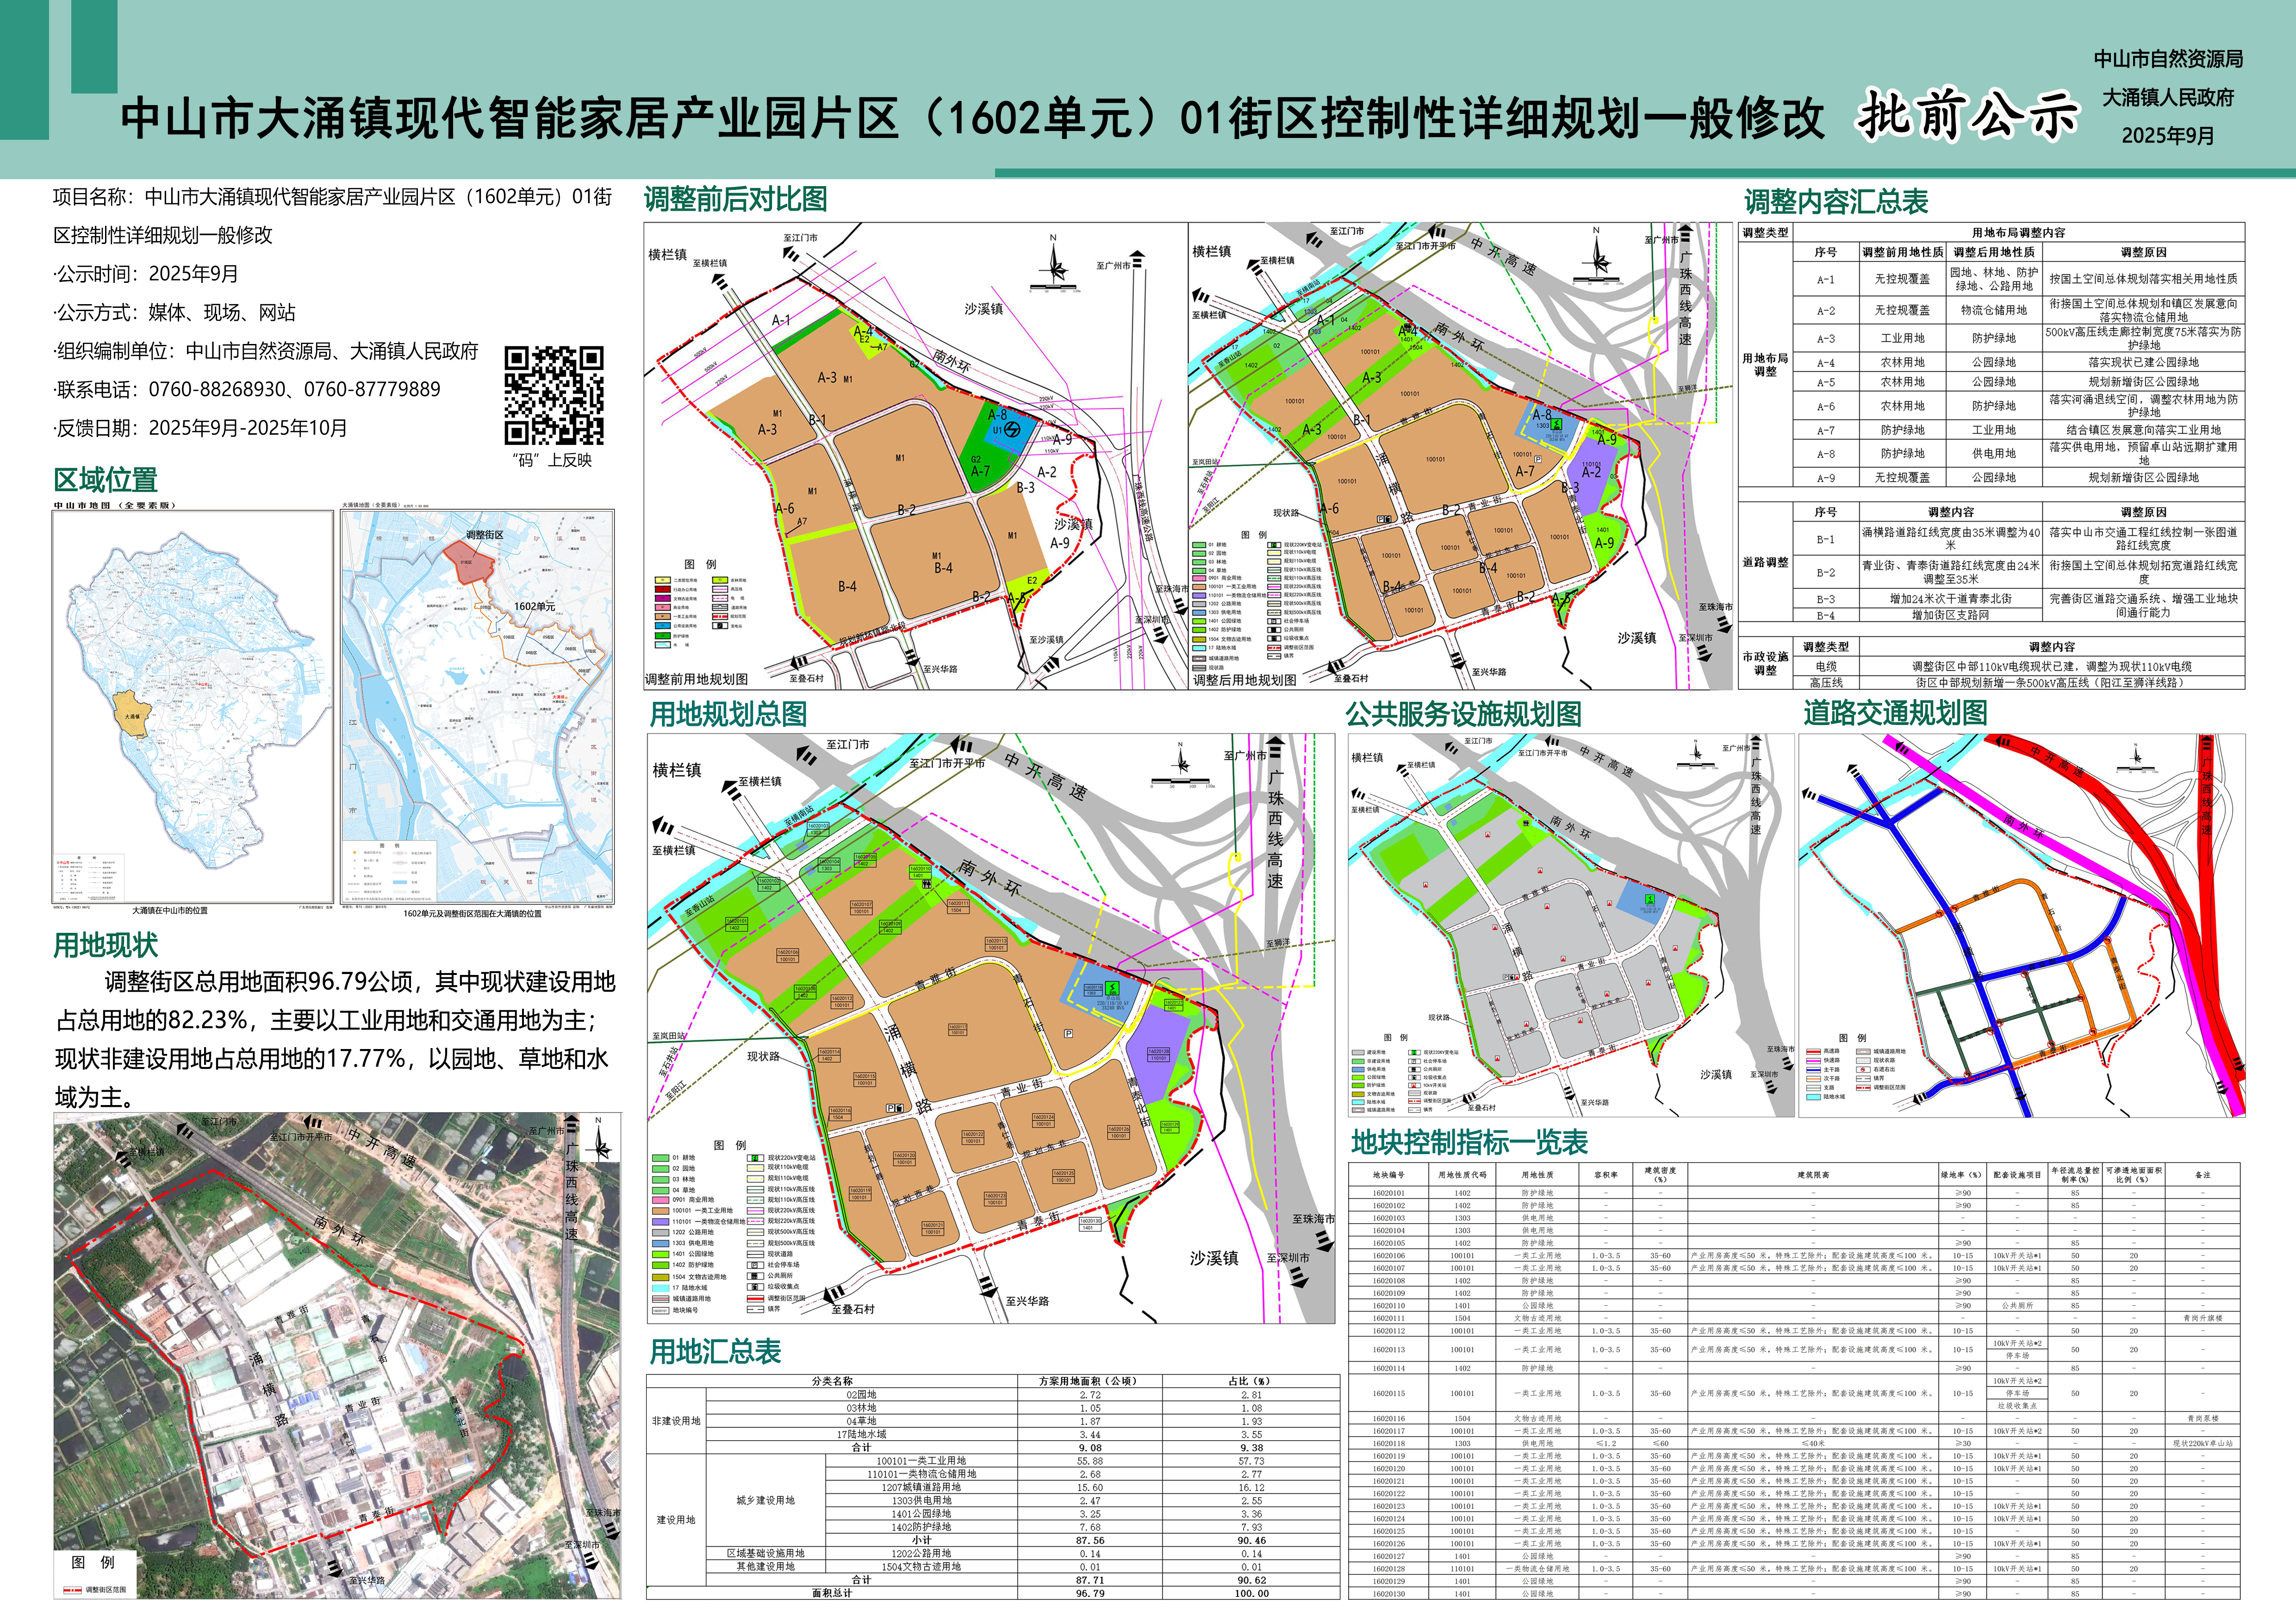
Task: Click the 1303 供电用地 blue legend swatch
Action: point(661,1244)
